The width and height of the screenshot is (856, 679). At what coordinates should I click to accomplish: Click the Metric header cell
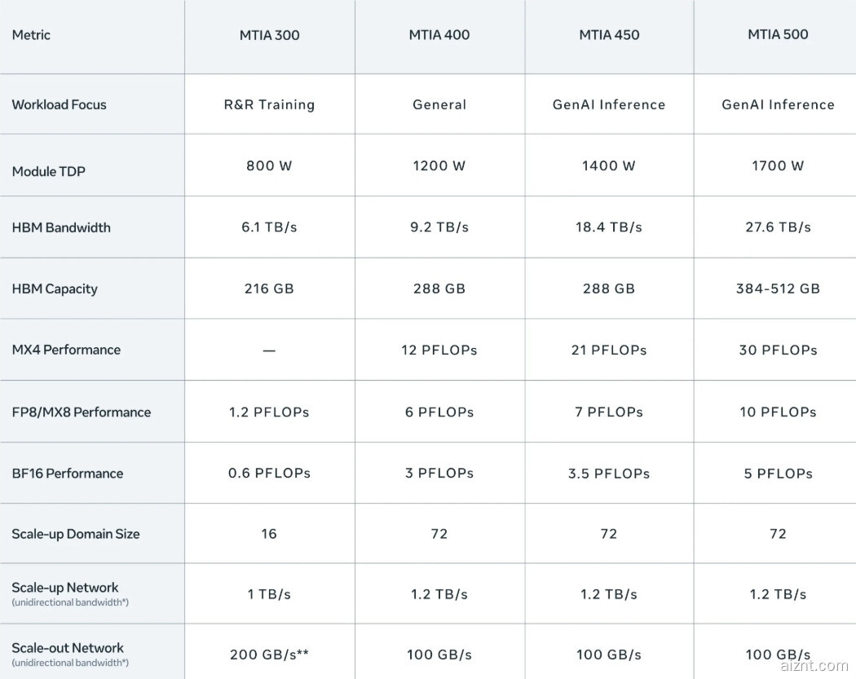(x=31, y=35)
